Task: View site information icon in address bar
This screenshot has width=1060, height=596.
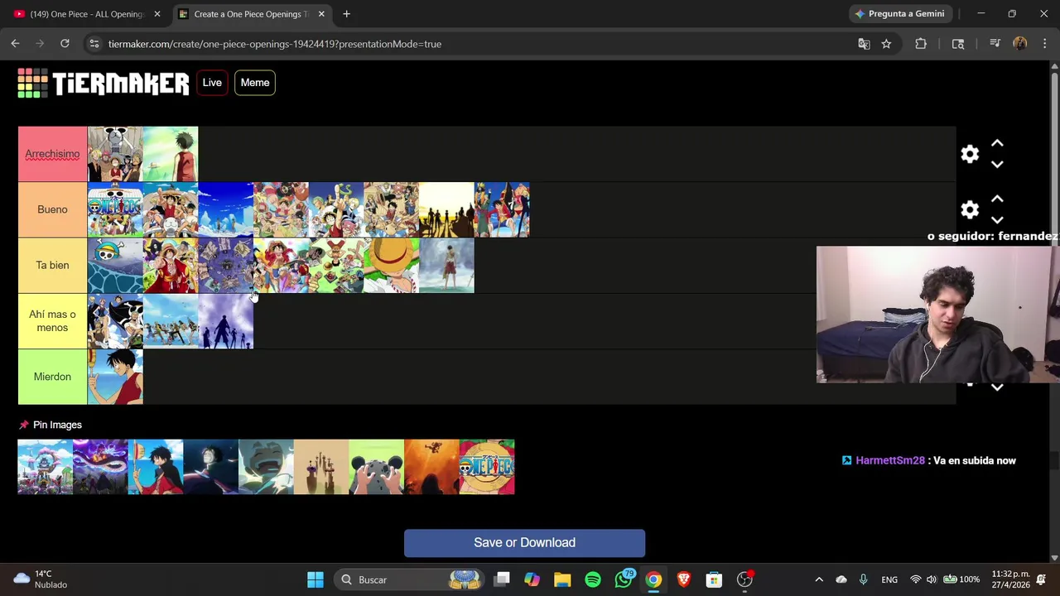Action: pyautogui.click(x=94, y=44)
